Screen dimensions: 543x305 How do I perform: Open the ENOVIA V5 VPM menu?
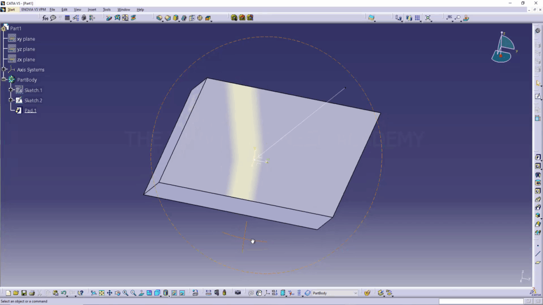[33, 10]
